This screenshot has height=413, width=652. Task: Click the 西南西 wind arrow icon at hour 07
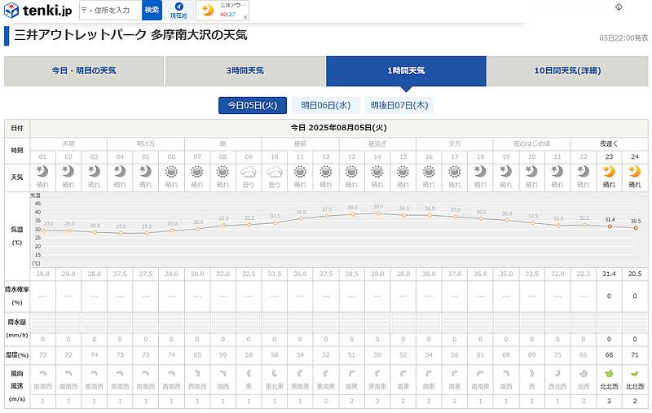click(197, 374)
